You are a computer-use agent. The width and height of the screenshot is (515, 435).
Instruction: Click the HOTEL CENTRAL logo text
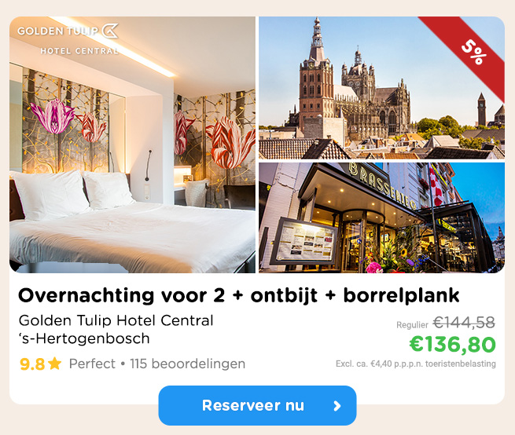pyautogui.click(x=79, y=51)
